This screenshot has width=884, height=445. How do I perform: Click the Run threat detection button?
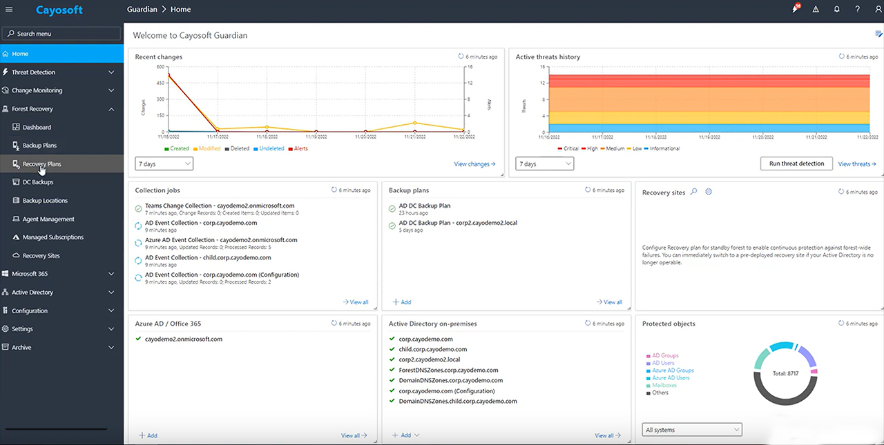click(x=796, y=164)
